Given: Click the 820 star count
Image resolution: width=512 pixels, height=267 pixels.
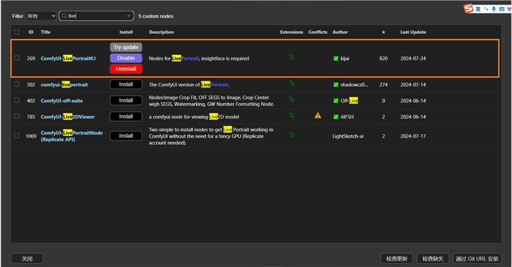Looking at the screenshot, I should 383,58.
